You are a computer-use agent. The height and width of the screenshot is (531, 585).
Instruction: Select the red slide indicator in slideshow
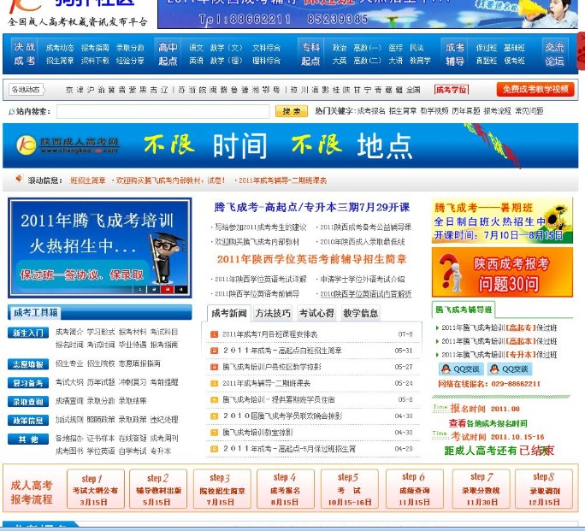coord(167,289)
